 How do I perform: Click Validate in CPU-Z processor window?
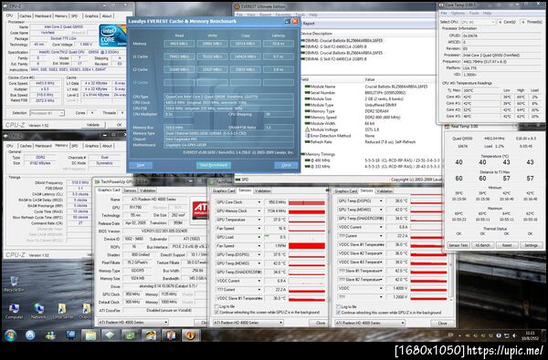(x=93, y=125)
